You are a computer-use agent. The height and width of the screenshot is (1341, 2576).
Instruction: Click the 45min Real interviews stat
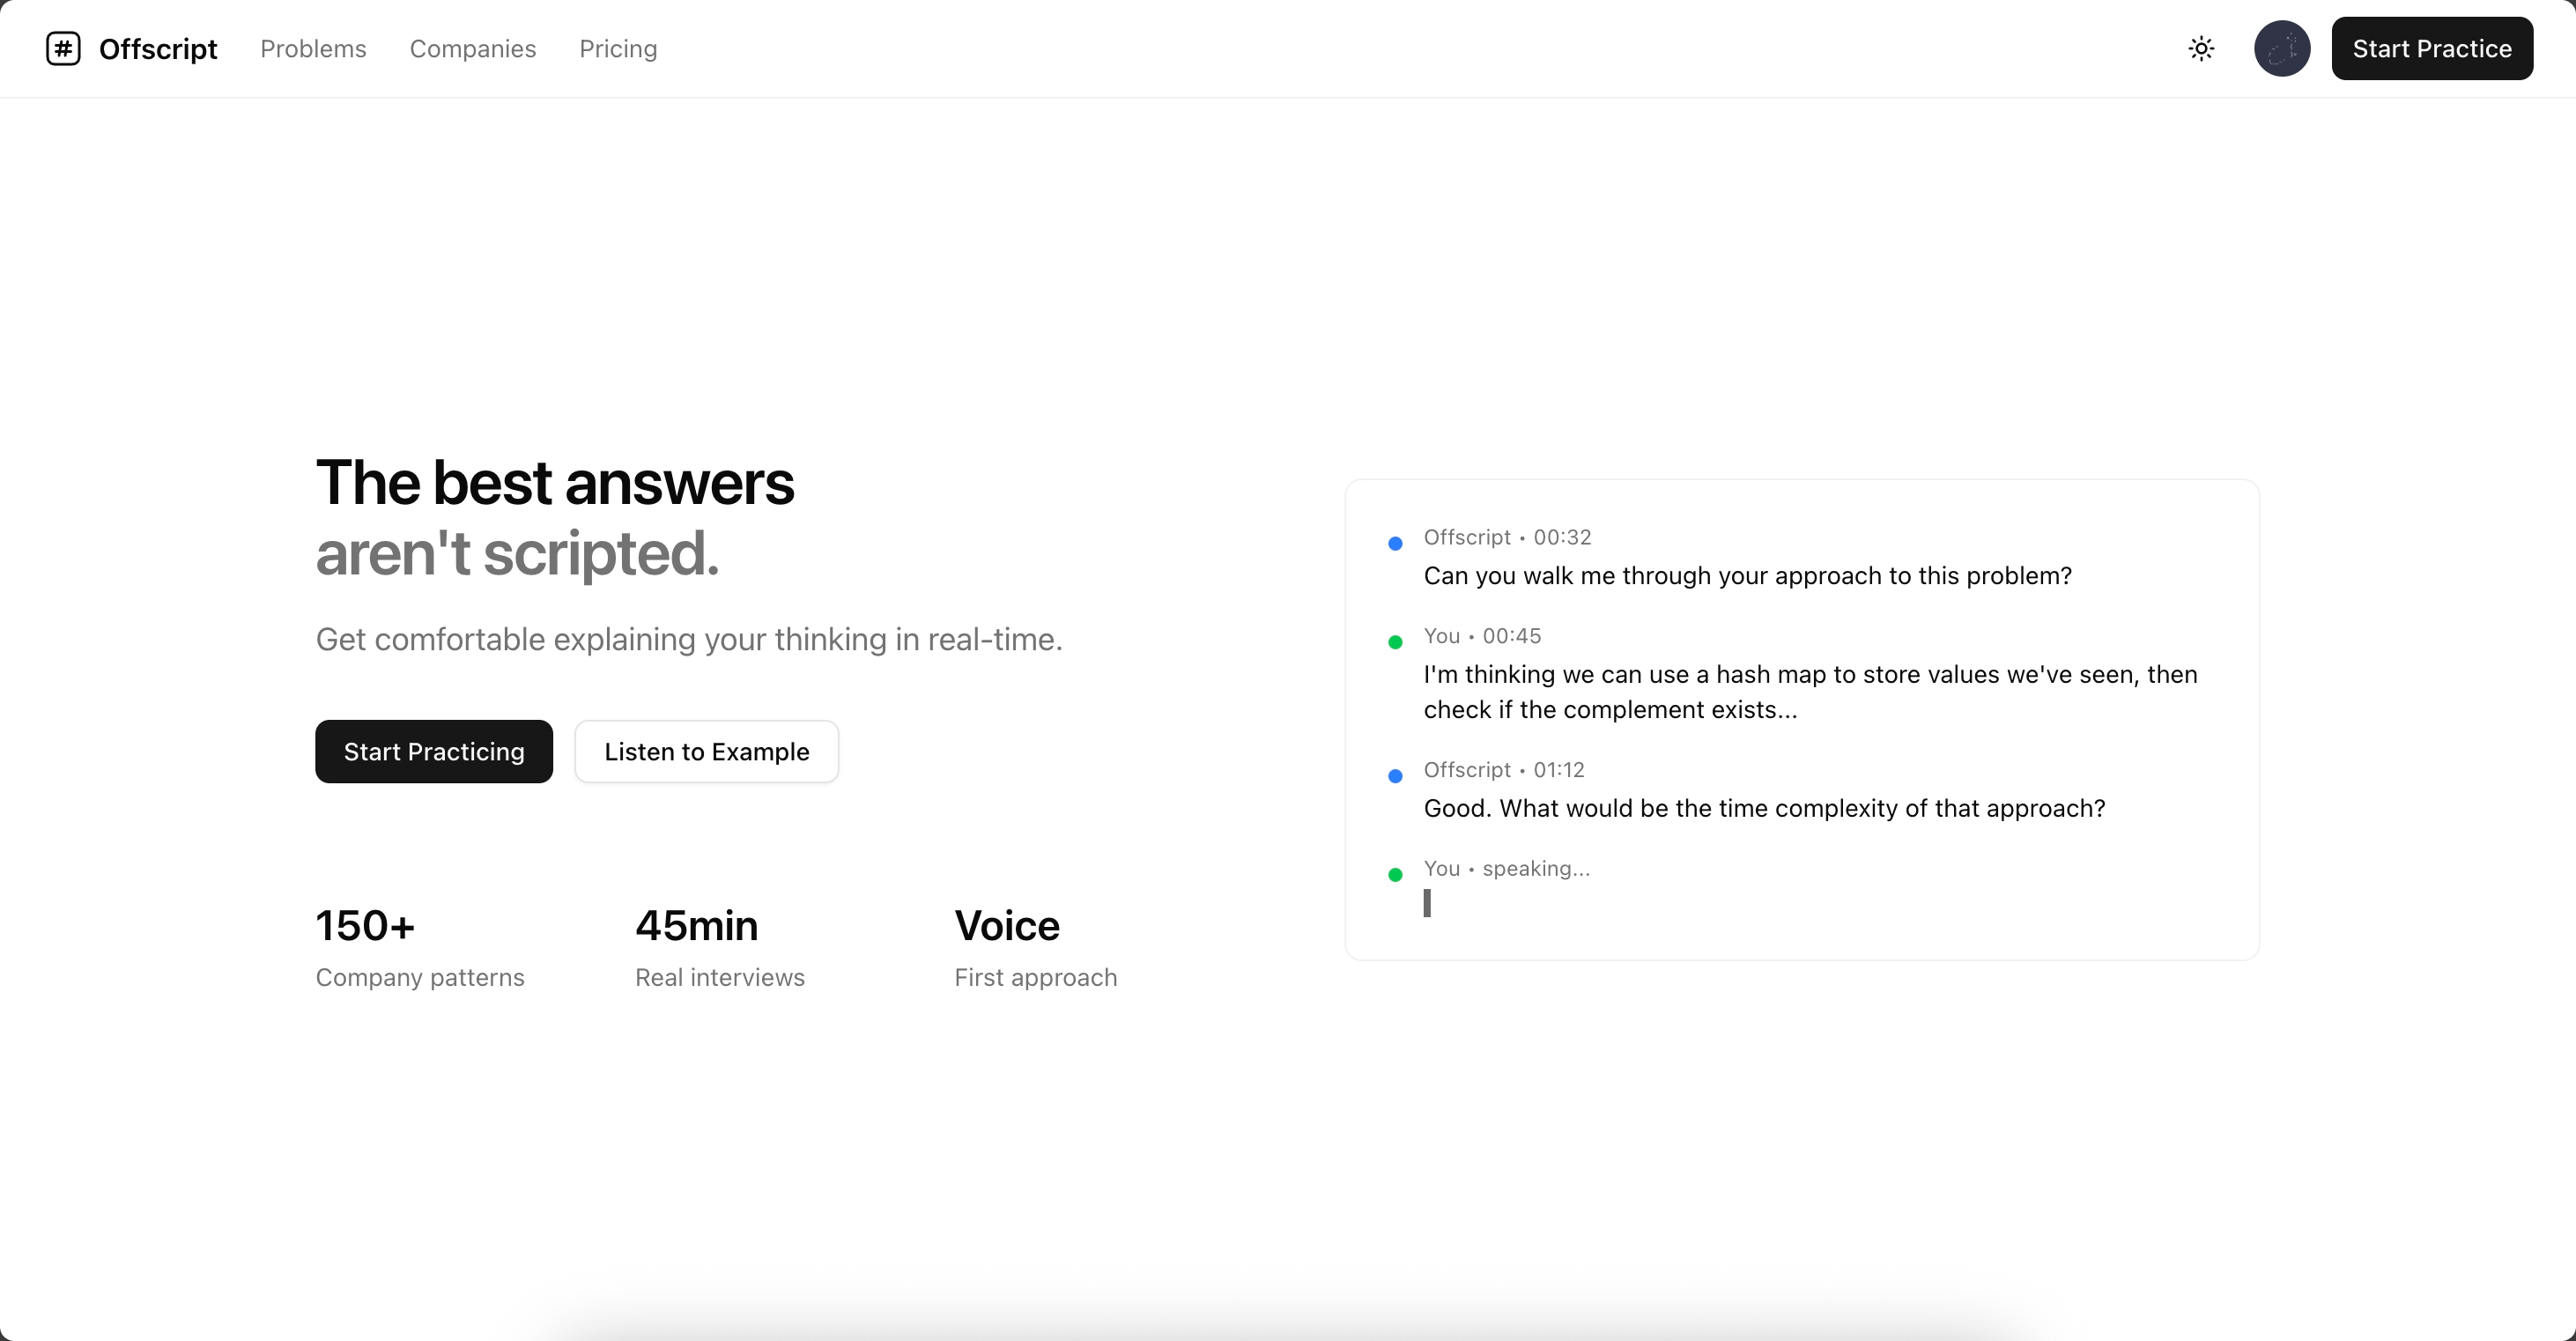719,946
